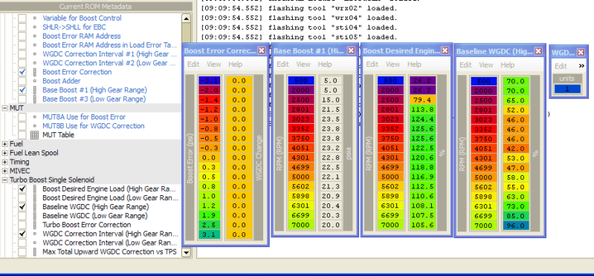The height and width of the screenshot is (276, 594).
Task: Expand the MIVEC category
Action: tap(5, 171)
